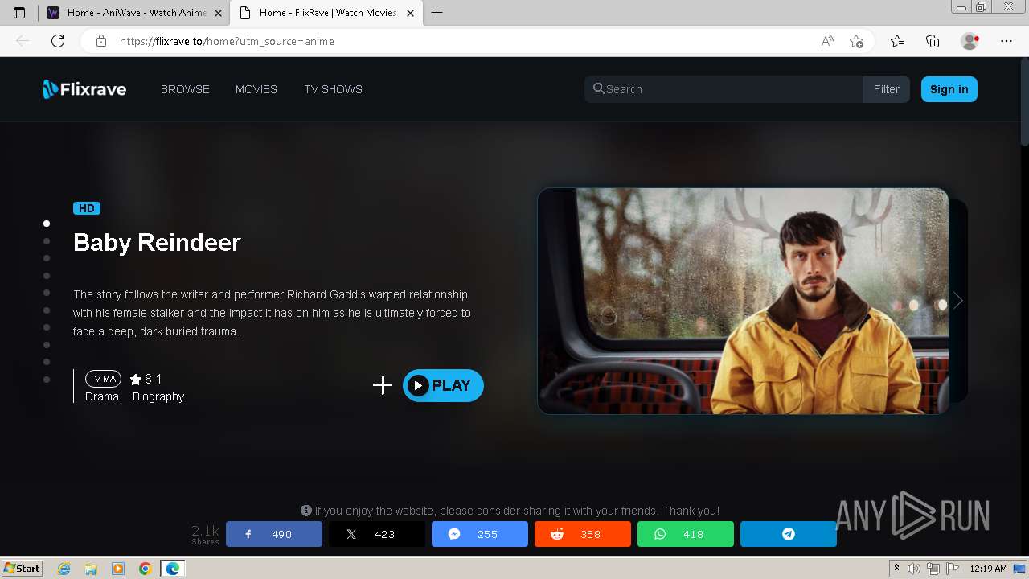Click the taskbar clock 12:19 AM

click(x=988, y=569)
